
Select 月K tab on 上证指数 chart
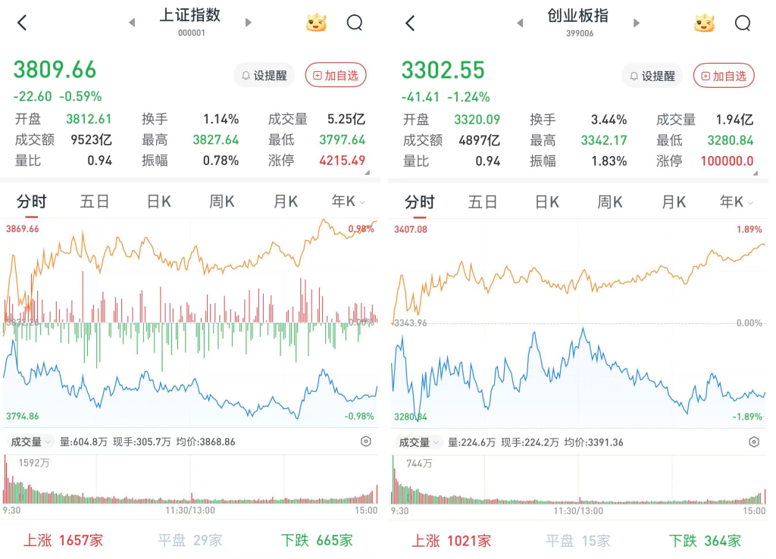pyautogui.click(x=286, y=201)
